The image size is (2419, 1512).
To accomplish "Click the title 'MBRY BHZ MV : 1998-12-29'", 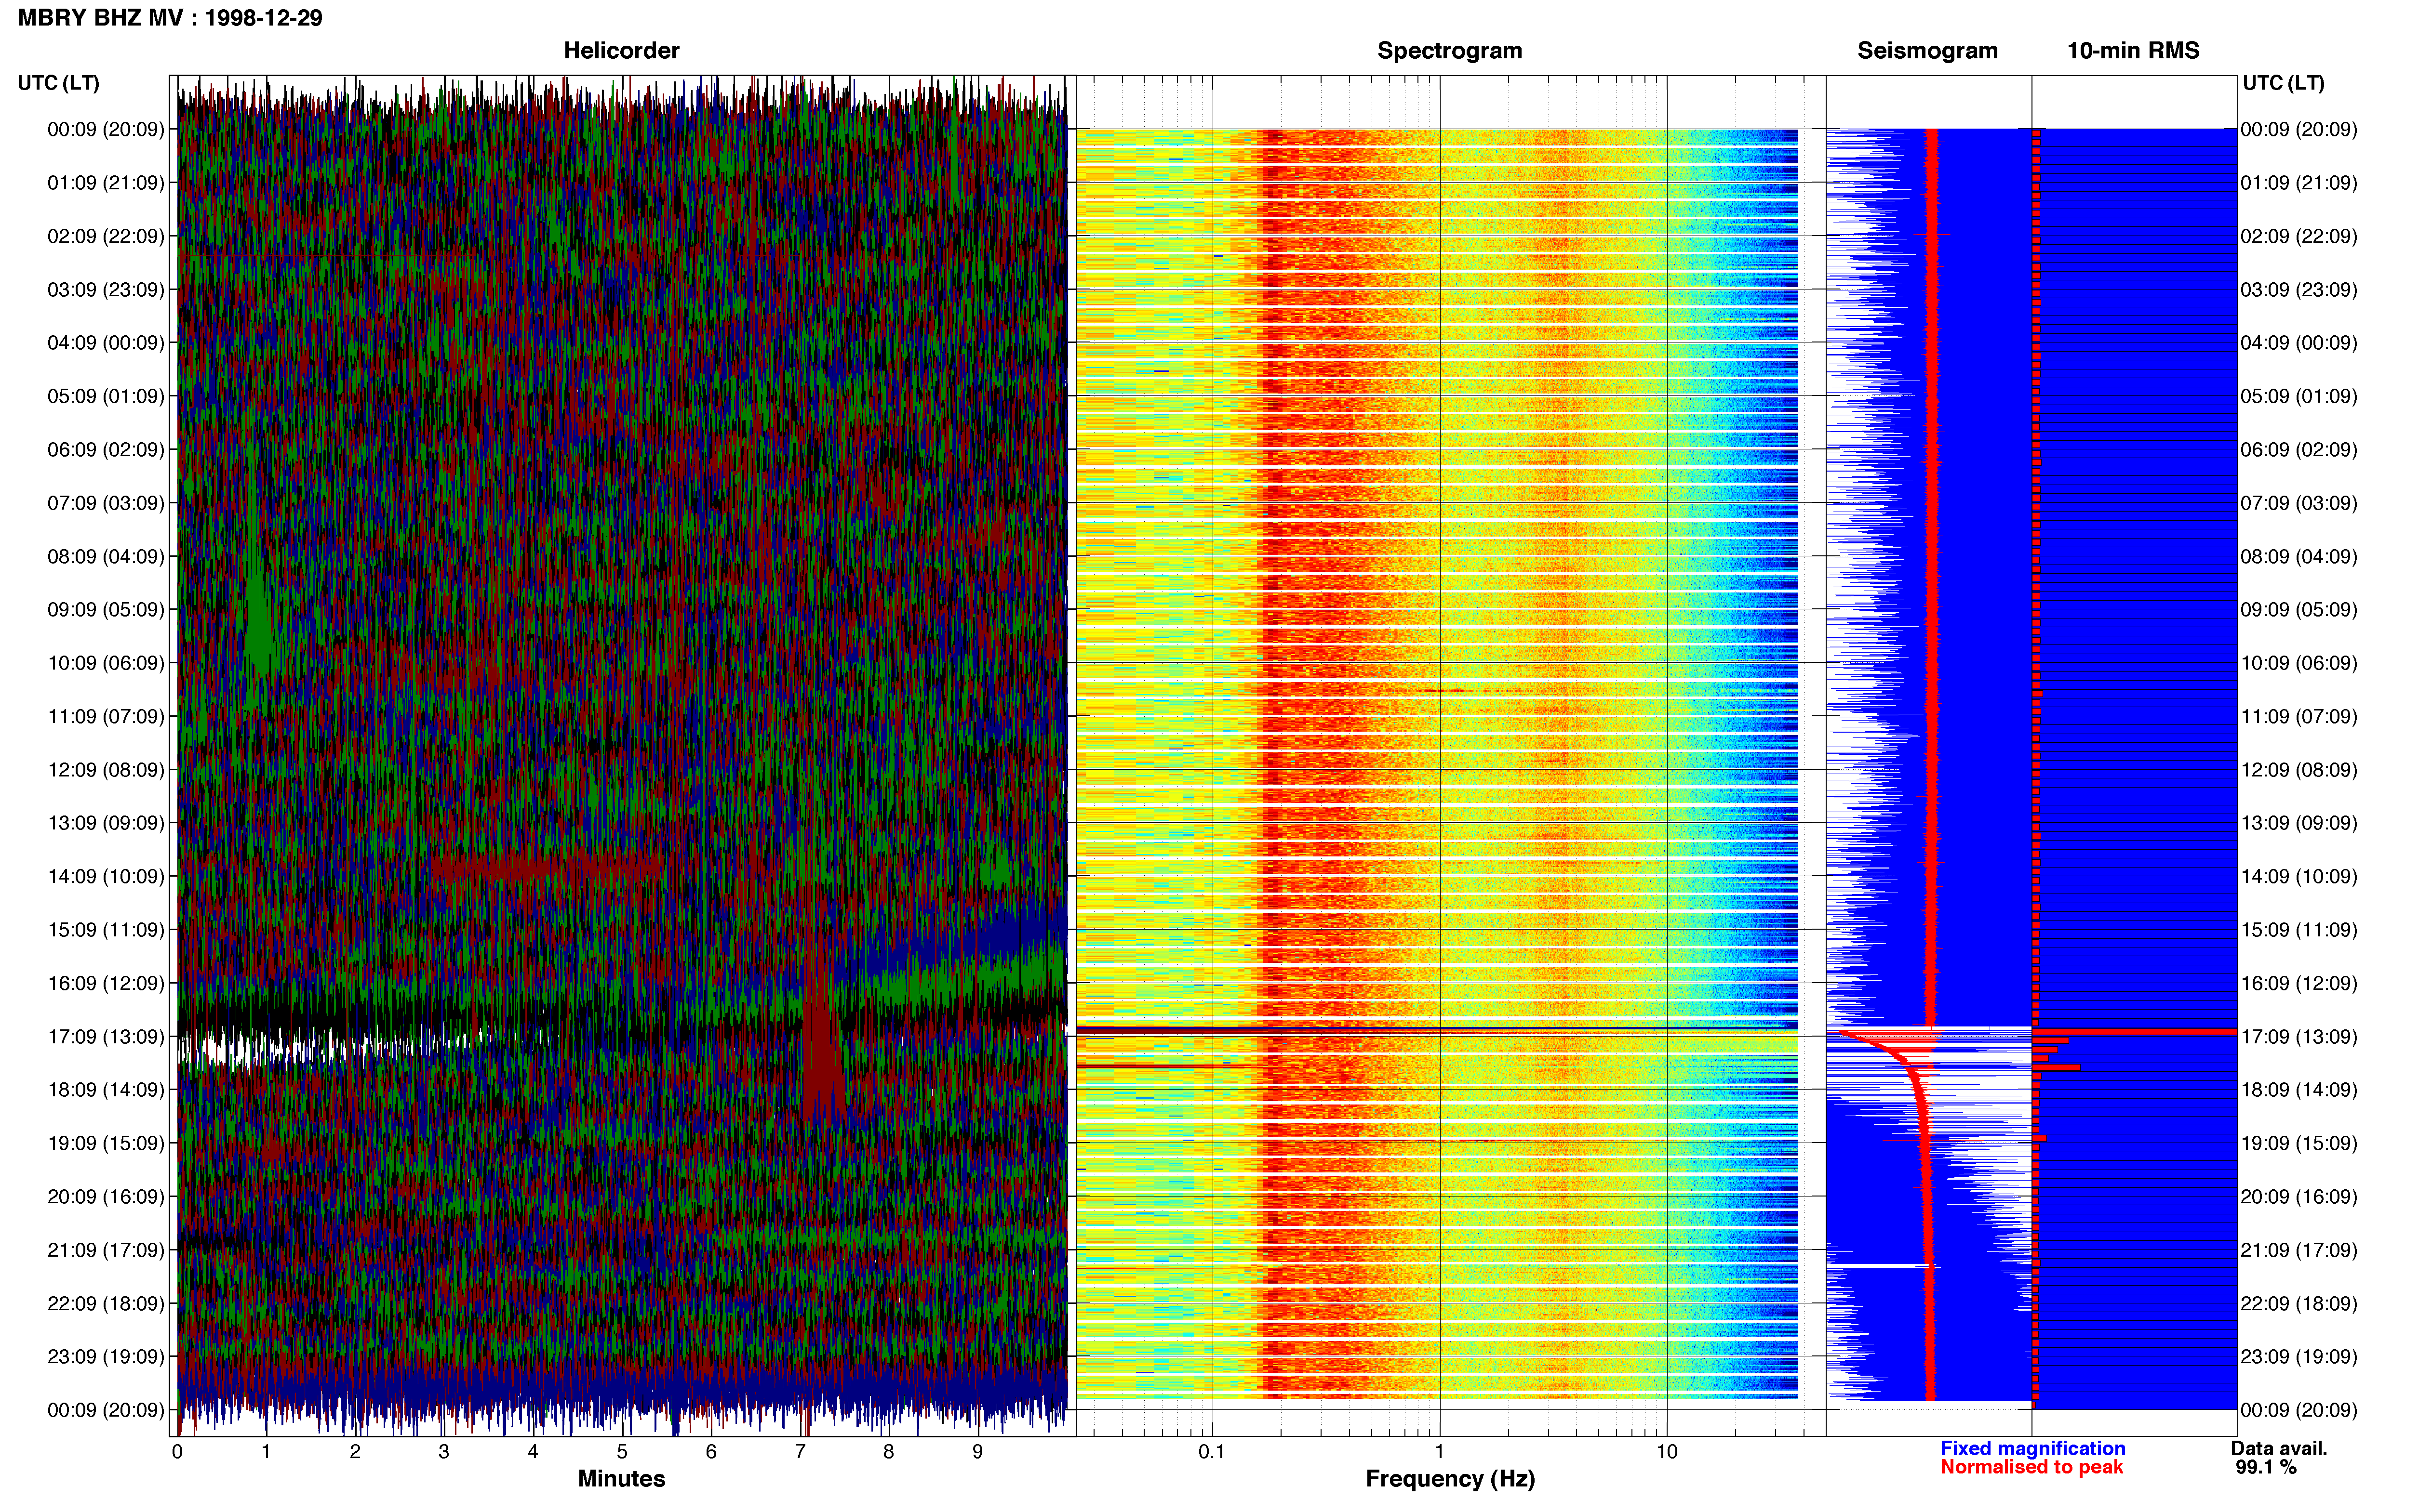I will [170, 18].
